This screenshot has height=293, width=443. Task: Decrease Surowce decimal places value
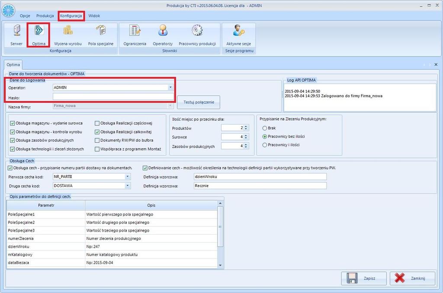tap(246, 138)
